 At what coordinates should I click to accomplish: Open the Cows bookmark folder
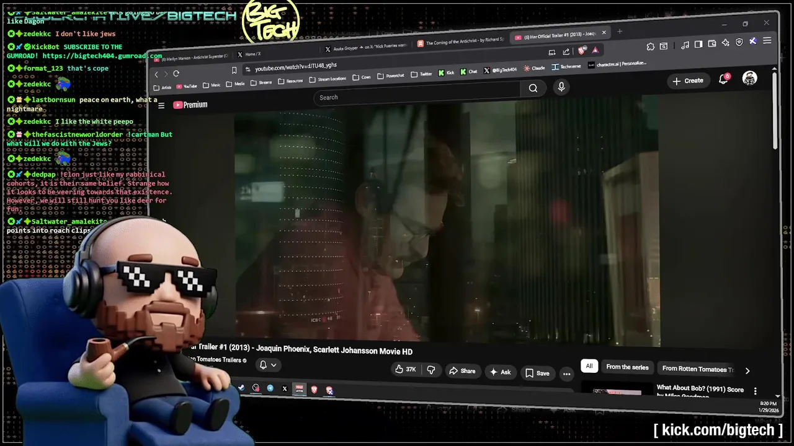362,77
